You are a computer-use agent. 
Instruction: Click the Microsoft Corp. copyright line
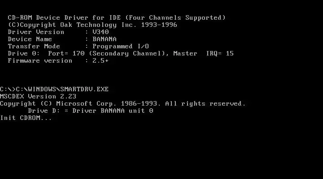123,103
